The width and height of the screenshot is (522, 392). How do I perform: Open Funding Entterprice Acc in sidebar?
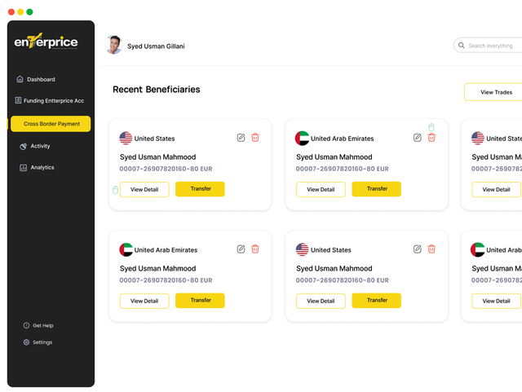coord(53,101)
